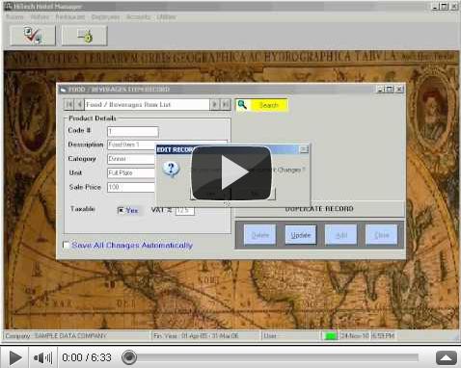Viewport: 461px width, 368px height.
Task: Click the Food / Beverages Item List navigator box
Action: [147, 105]
